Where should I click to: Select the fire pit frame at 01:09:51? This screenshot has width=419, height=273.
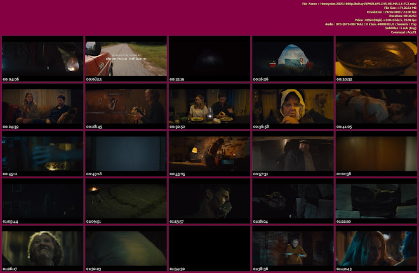(126, 201)
